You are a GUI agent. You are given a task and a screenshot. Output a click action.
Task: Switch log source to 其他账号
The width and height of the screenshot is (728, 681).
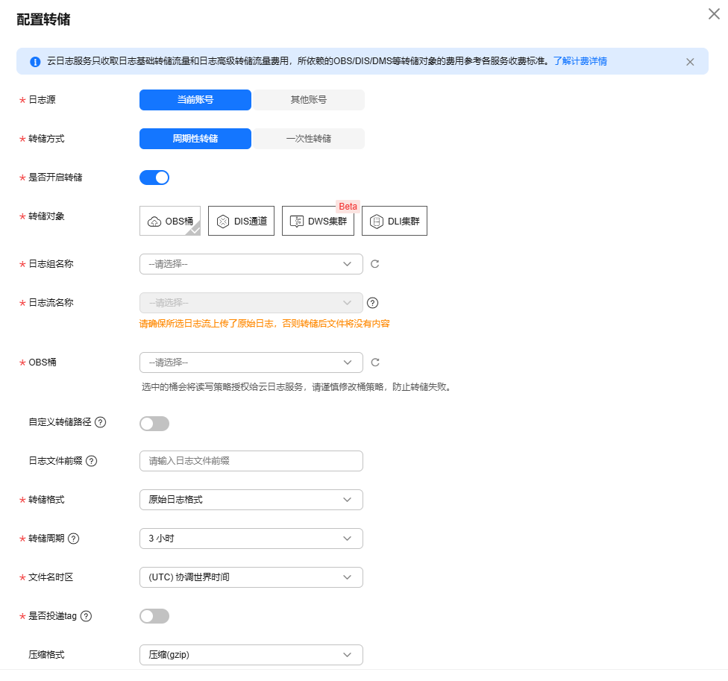[309, 100]
